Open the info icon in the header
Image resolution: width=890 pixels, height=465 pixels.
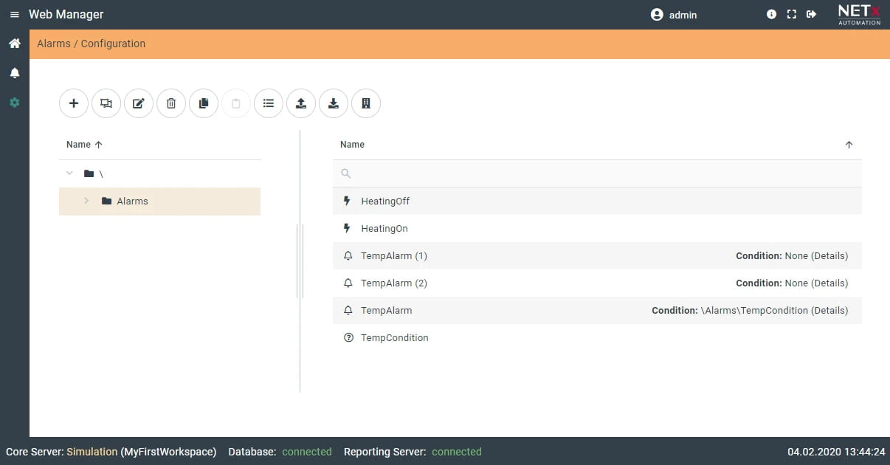(771, 14)
